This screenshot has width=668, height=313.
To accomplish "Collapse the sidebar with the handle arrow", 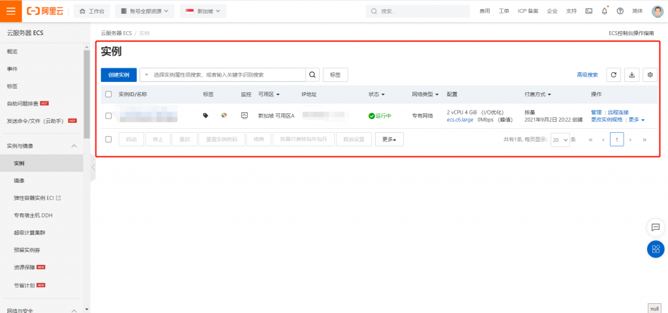I will [x=93, y=167].
